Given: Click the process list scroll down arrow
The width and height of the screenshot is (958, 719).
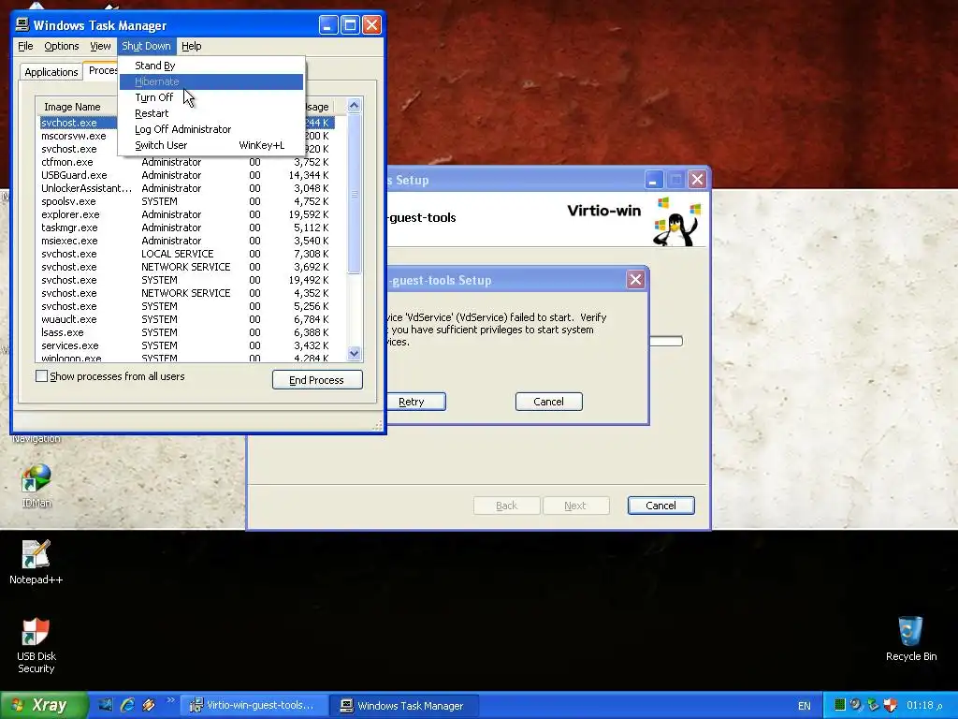Looking at the screenshot, I should [x=355, y=353].
